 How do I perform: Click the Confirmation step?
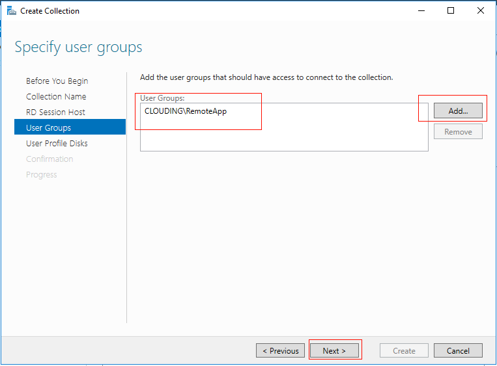click(50, 159)
